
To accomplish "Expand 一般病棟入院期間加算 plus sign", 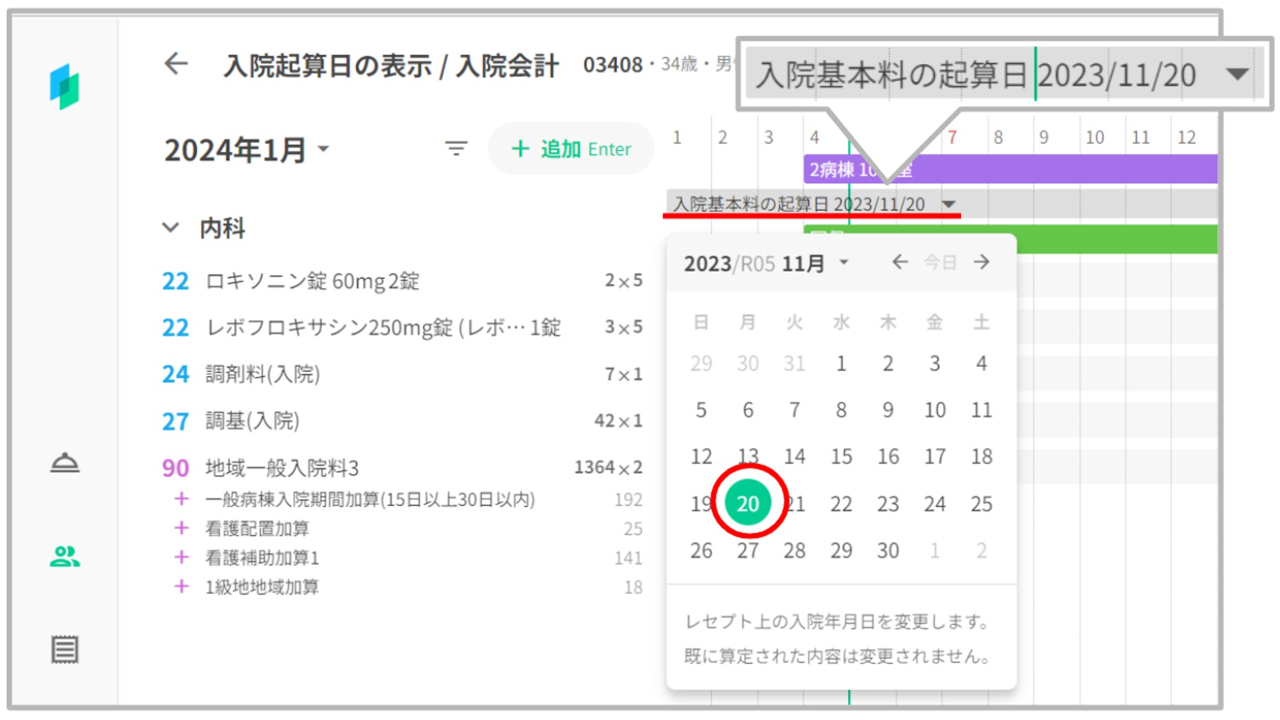I will 182,499.
